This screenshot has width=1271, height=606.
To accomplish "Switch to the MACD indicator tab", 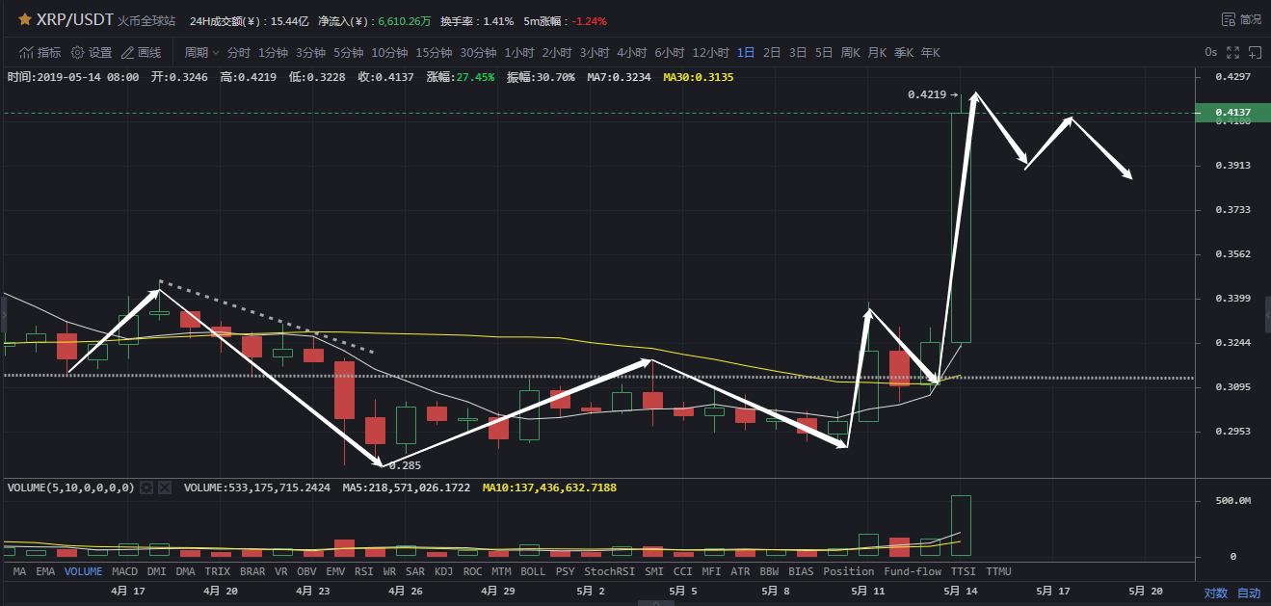I will (124, 571).
